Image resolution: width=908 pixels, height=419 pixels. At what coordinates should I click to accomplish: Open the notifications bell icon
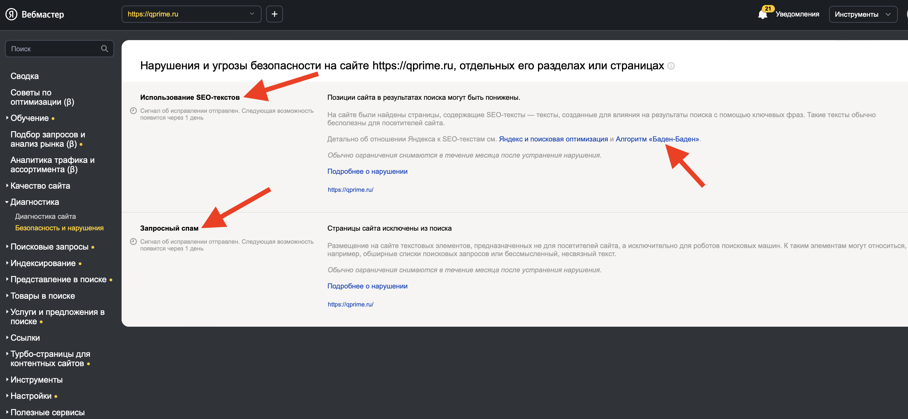click(762, 14)
